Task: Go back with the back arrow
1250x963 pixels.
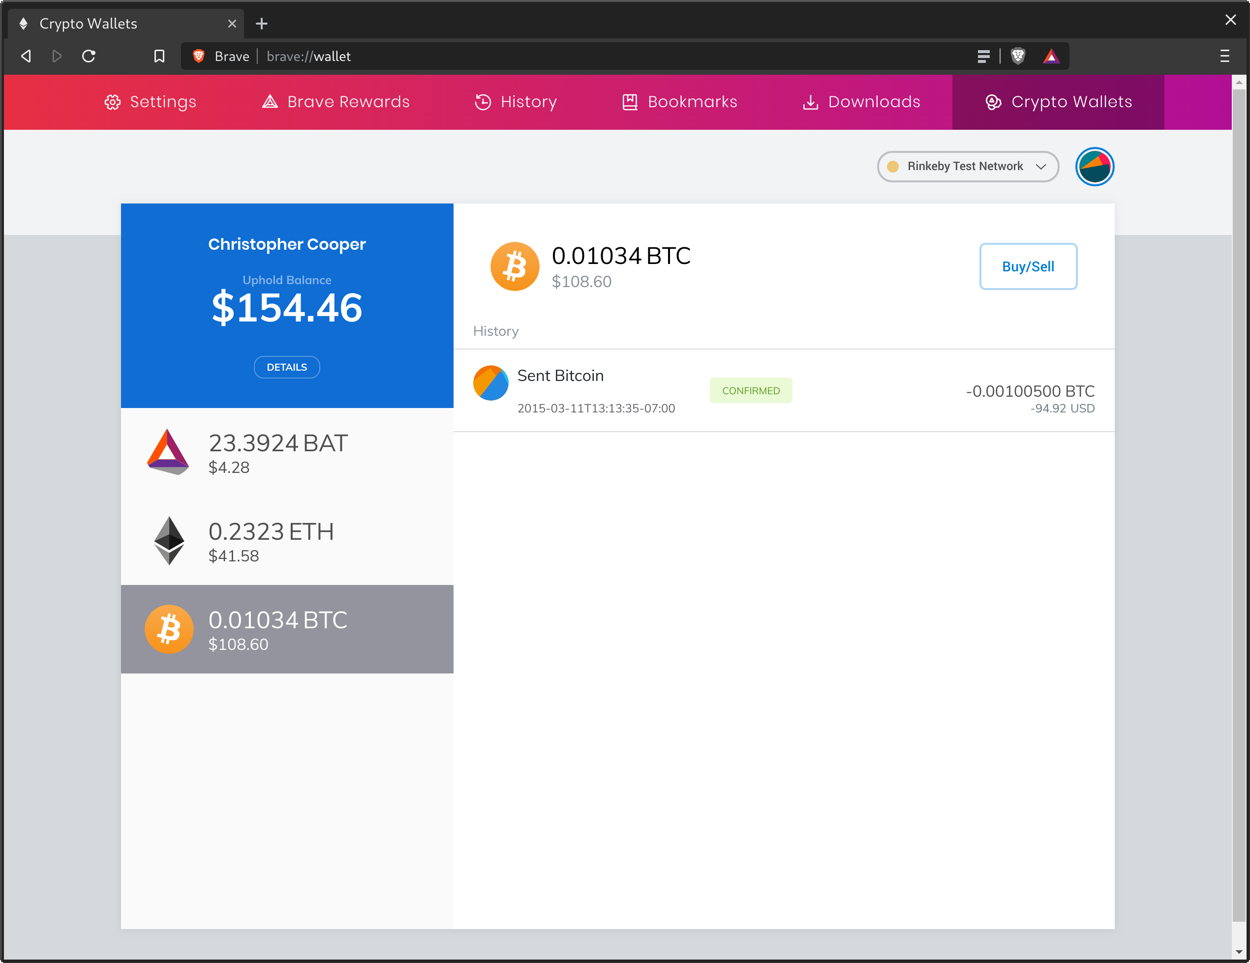Action: pos(27,56)
